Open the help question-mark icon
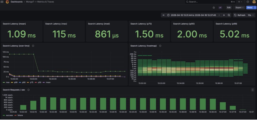257x120 pixels. 248,2
